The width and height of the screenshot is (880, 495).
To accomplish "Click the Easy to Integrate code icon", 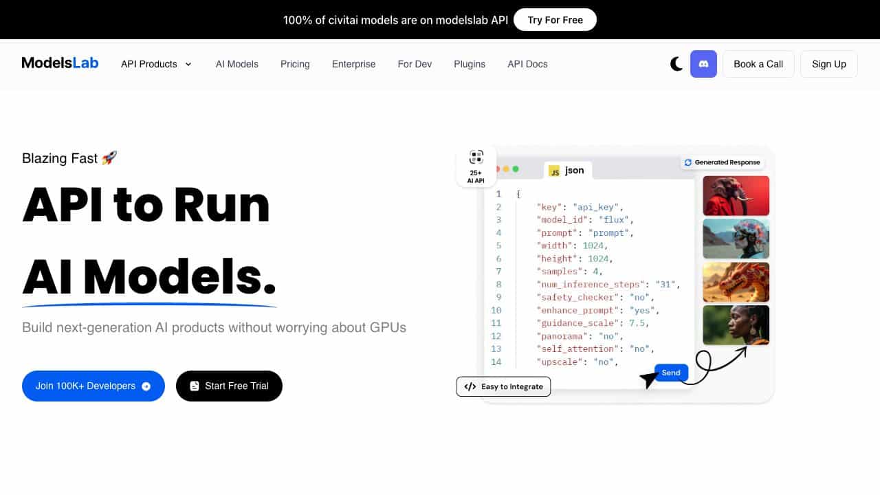I will tap(470, 386).
